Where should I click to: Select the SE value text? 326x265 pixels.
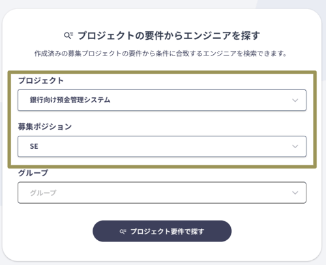point(34,146)
